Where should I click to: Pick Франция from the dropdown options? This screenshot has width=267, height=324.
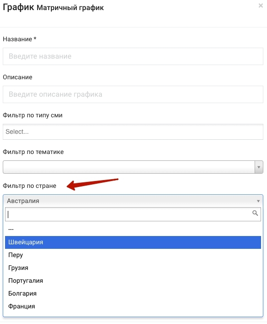[133, 306]
